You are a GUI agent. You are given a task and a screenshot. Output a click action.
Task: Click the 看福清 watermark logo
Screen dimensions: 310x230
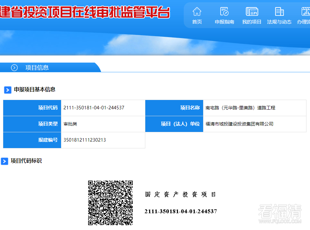280,214
